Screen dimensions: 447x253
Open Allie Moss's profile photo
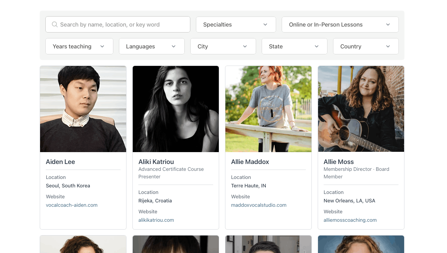(361, 109)
